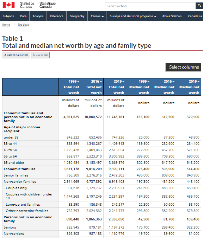Click the value 345,333 in under 35 row
203x238 pixels.
point(73,137)
